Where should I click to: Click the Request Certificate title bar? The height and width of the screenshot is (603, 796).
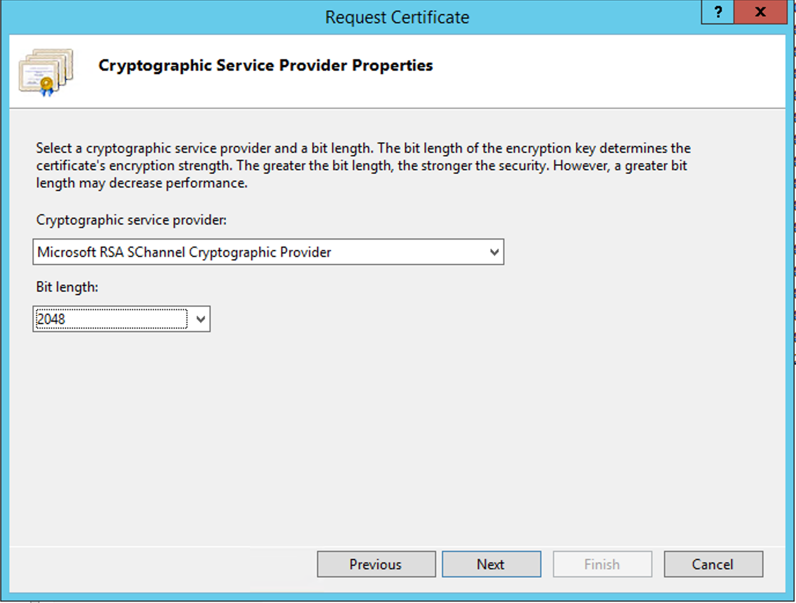397,17
